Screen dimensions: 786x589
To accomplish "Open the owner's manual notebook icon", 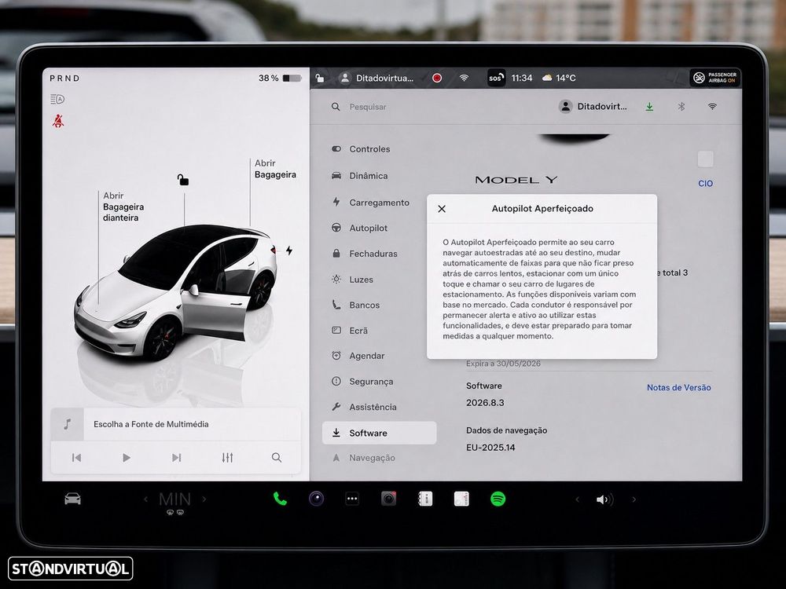I will point(425,499).
